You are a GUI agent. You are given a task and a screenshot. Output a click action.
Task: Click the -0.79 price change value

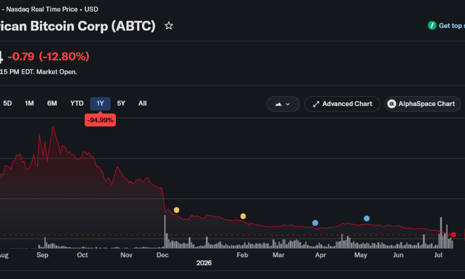[x=21, y=56]
